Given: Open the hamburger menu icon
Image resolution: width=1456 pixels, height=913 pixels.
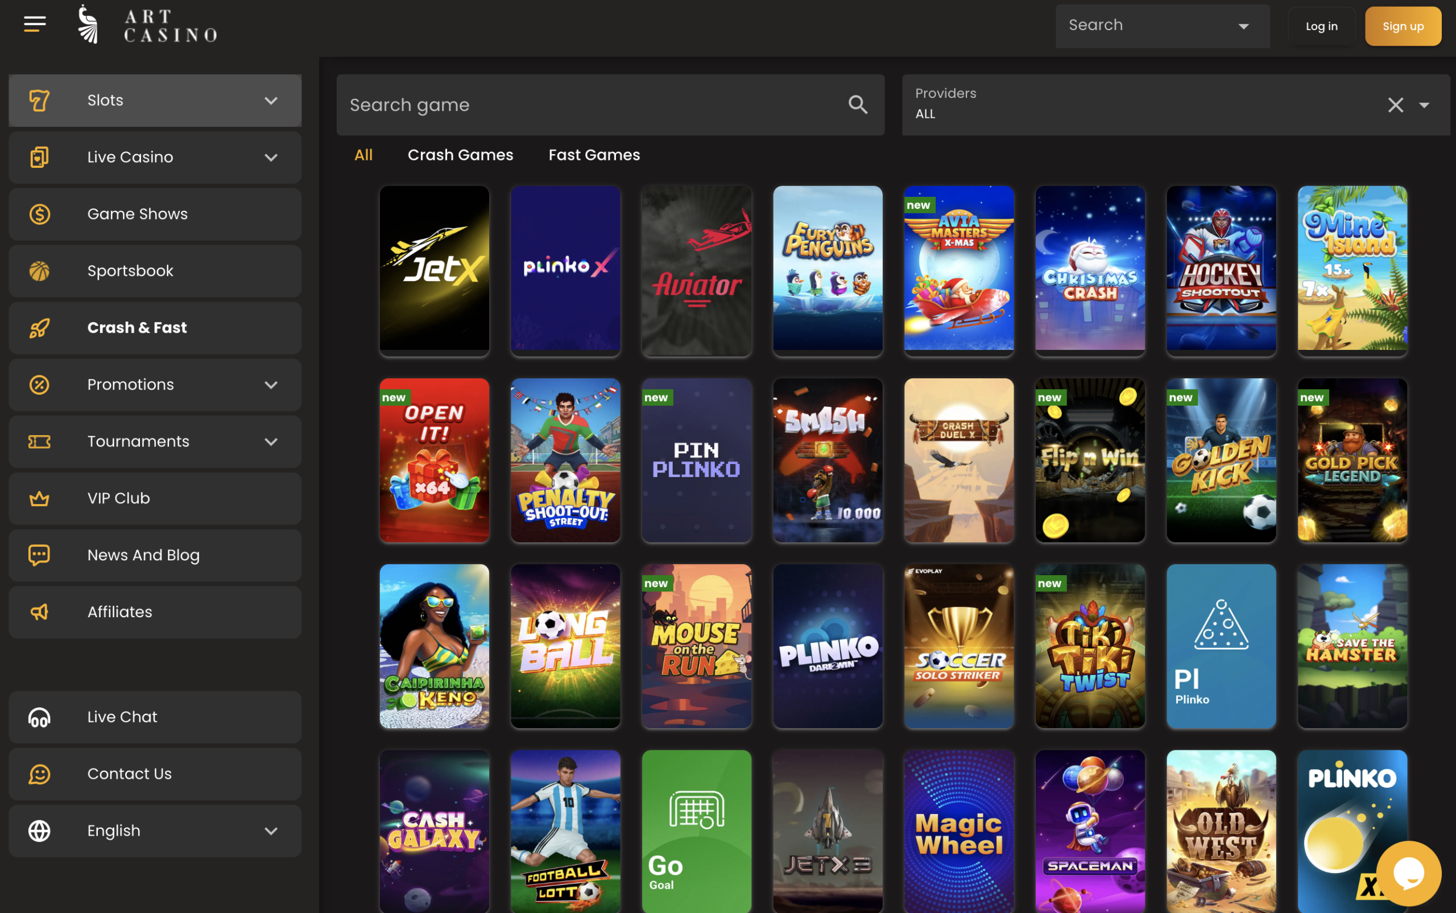Looking at the screenshot, I should click(34, 24).
